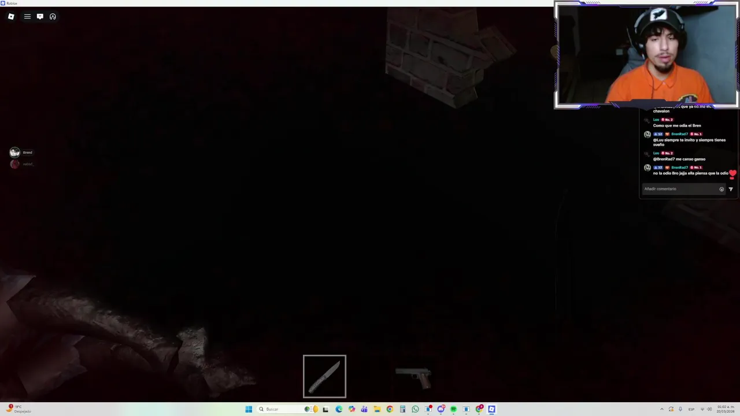Click the Wi-Fi network tray icon
This screenshot has width=740, height=416.
coord(702,409)
